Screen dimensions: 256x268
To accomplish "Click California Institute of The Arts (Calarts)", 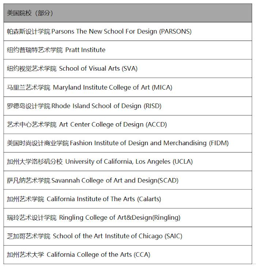I will click(x=128, y=199).
